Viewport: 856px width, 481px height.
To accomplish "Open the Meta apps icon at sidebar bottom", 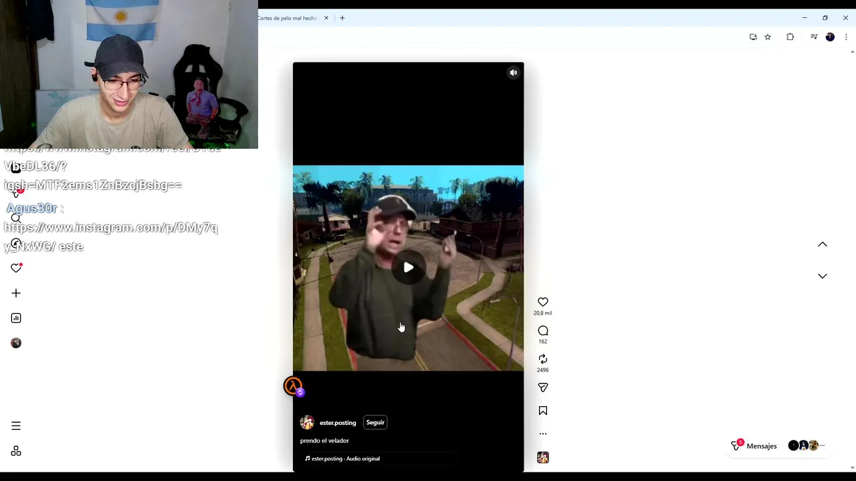I will click(x=16, y=451).
